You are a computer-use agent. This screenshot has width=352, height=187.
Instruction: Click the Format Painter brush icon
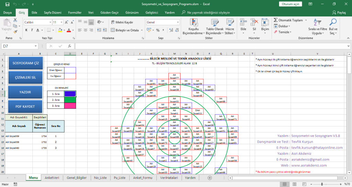15,32
